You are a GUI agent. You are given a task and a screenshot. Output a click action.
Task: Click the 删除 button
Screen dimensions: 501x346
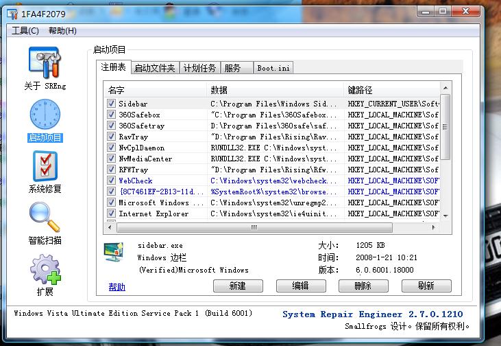[x=363, y=286]
